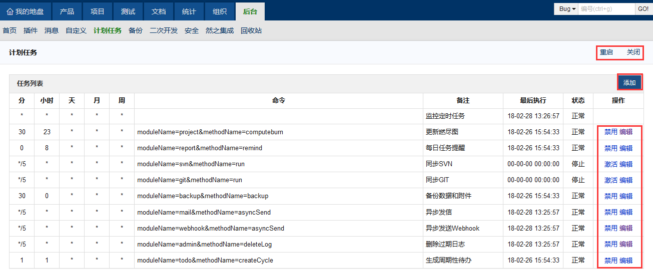
Task: Click the 备注 column header
Action: tap(463, 100)
